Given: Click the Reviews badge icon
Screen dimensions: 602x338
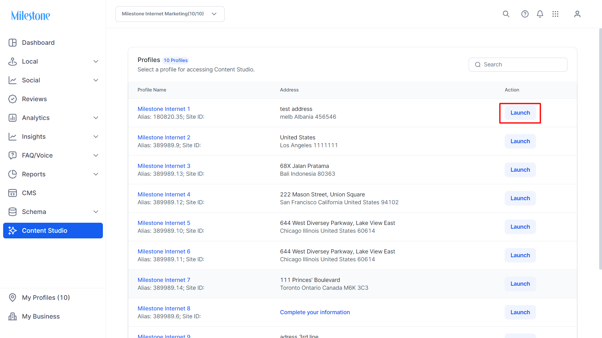Looking at the screenshot, I should click(13, 99).
